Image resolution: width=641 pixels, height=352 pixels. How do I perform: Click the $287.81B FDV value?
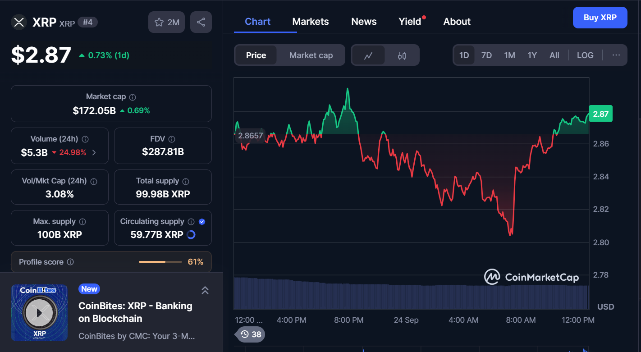point(163,152)
